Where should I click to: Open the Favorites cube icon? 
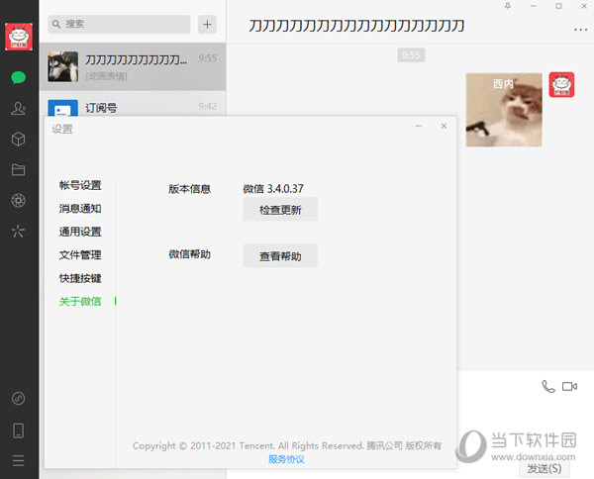pyautogui.click(x=18, y=140)
